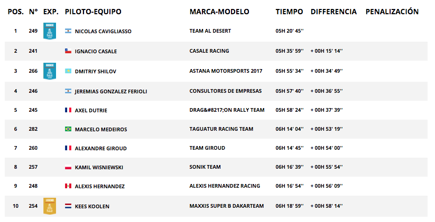Select the DIFFERENCIA column header
Screen dimensions: 435x222
(334, 12)
